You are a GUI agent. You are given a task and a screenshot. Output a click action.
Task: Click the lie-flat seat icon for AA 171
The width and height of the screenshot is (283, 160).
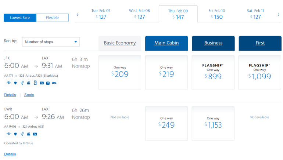coord(54,83)
